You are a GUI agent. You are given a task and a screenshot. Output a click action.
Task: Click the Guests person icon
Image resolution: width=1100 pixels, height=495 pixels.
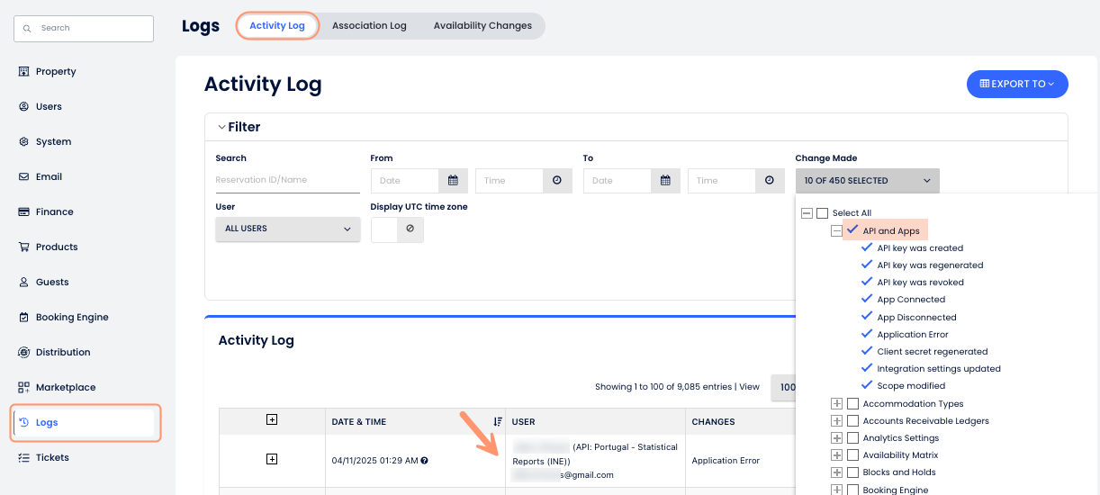click(24, 282)
